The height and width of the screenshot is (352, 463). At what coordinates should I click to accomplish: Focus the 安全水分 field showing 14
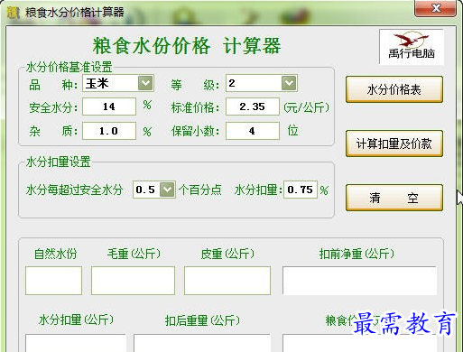(109, 107)
